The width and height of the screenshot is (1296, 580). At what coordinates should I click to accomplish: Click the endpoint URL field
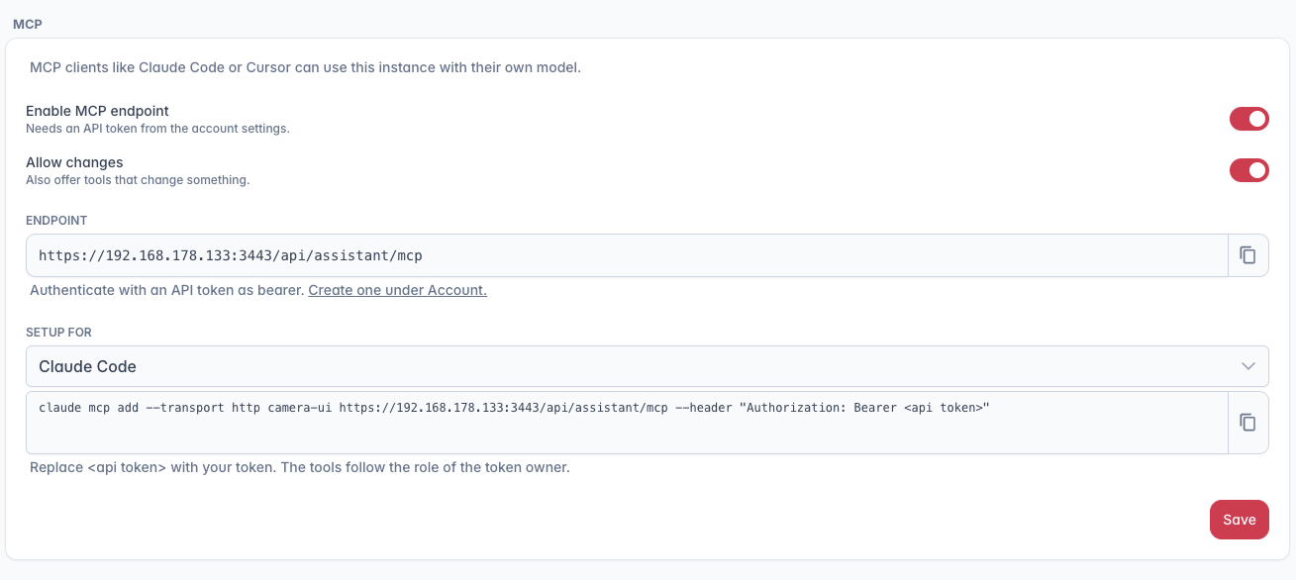click(627, 255)
